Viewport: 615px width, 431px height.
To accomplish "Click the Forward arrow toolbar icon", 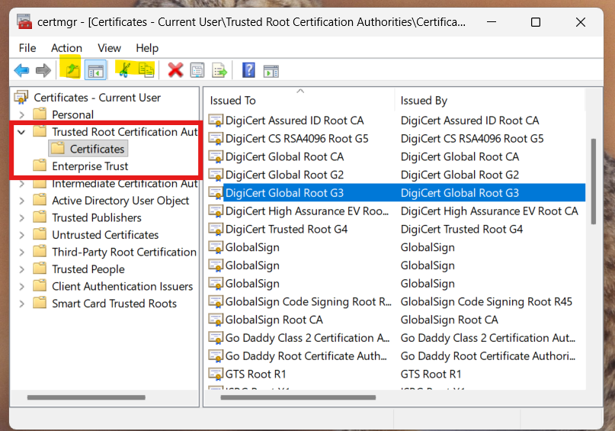I will pyautogui.click(x=43, y=71).
